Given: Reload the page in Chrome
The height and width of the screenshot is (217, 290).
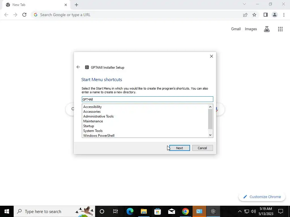Looking at the screenshot, I should click(24, 15).
